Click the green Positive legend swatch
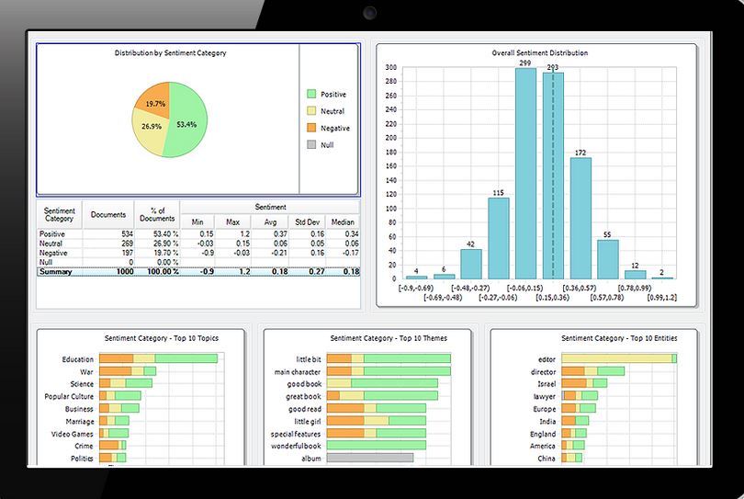744x499 pixels. click(311, 94)
